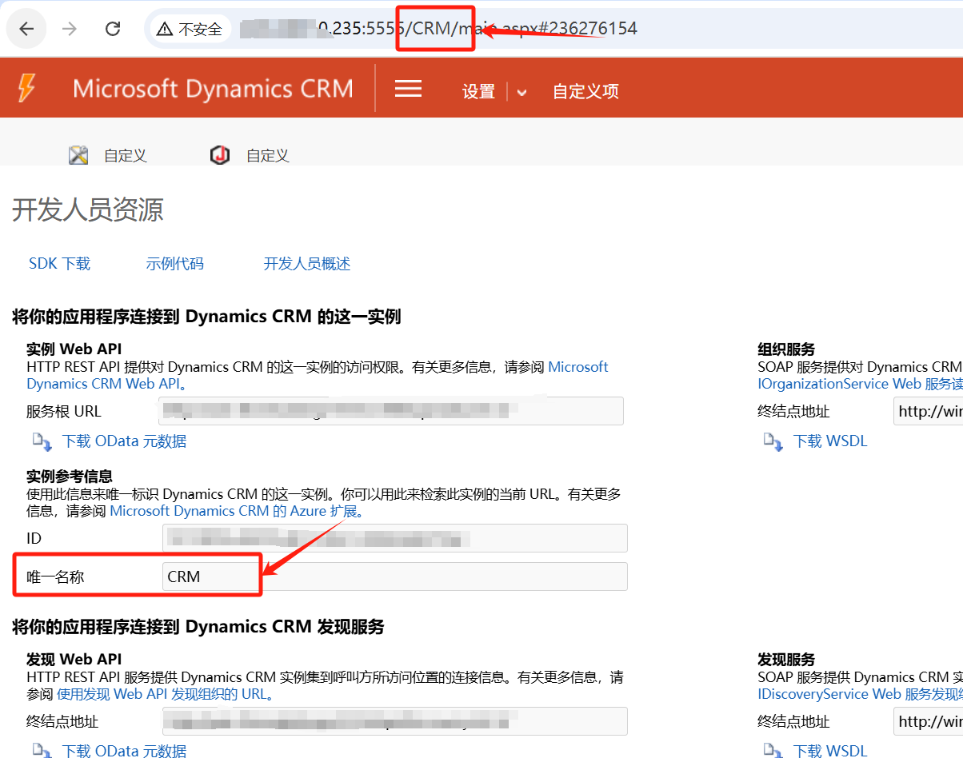Open the IDiscoveryService Web 服务 link

click(x=860, y=693)
